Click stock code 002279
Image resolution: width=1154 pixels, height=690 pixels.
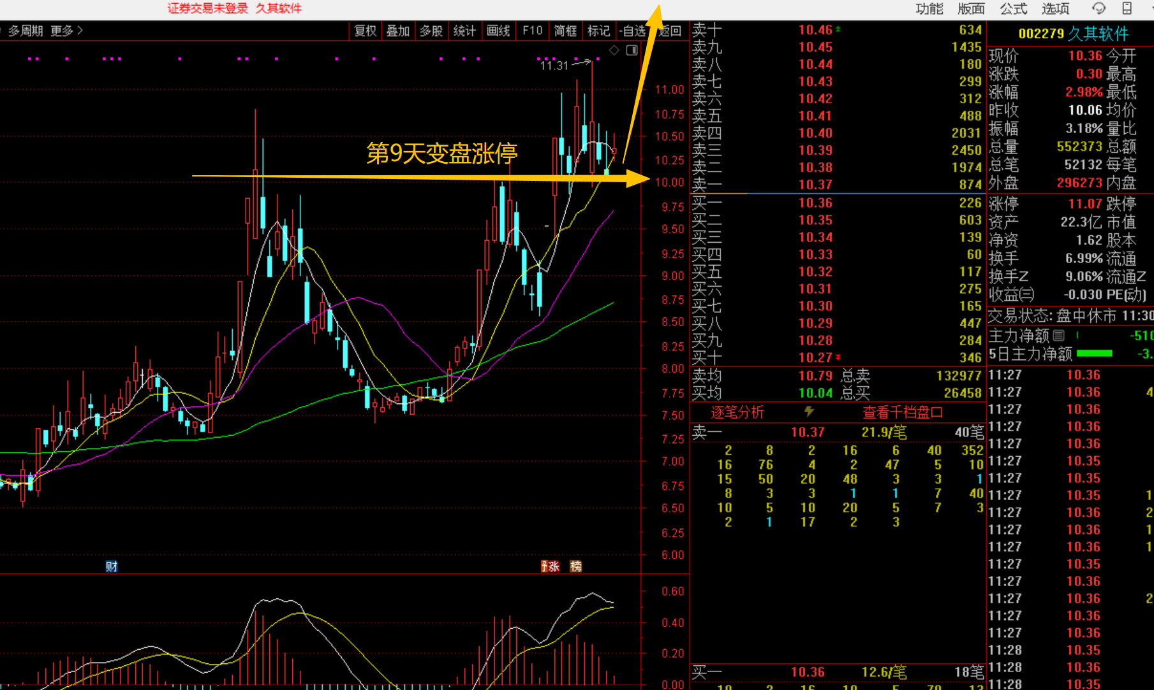tap(1041, 33)
